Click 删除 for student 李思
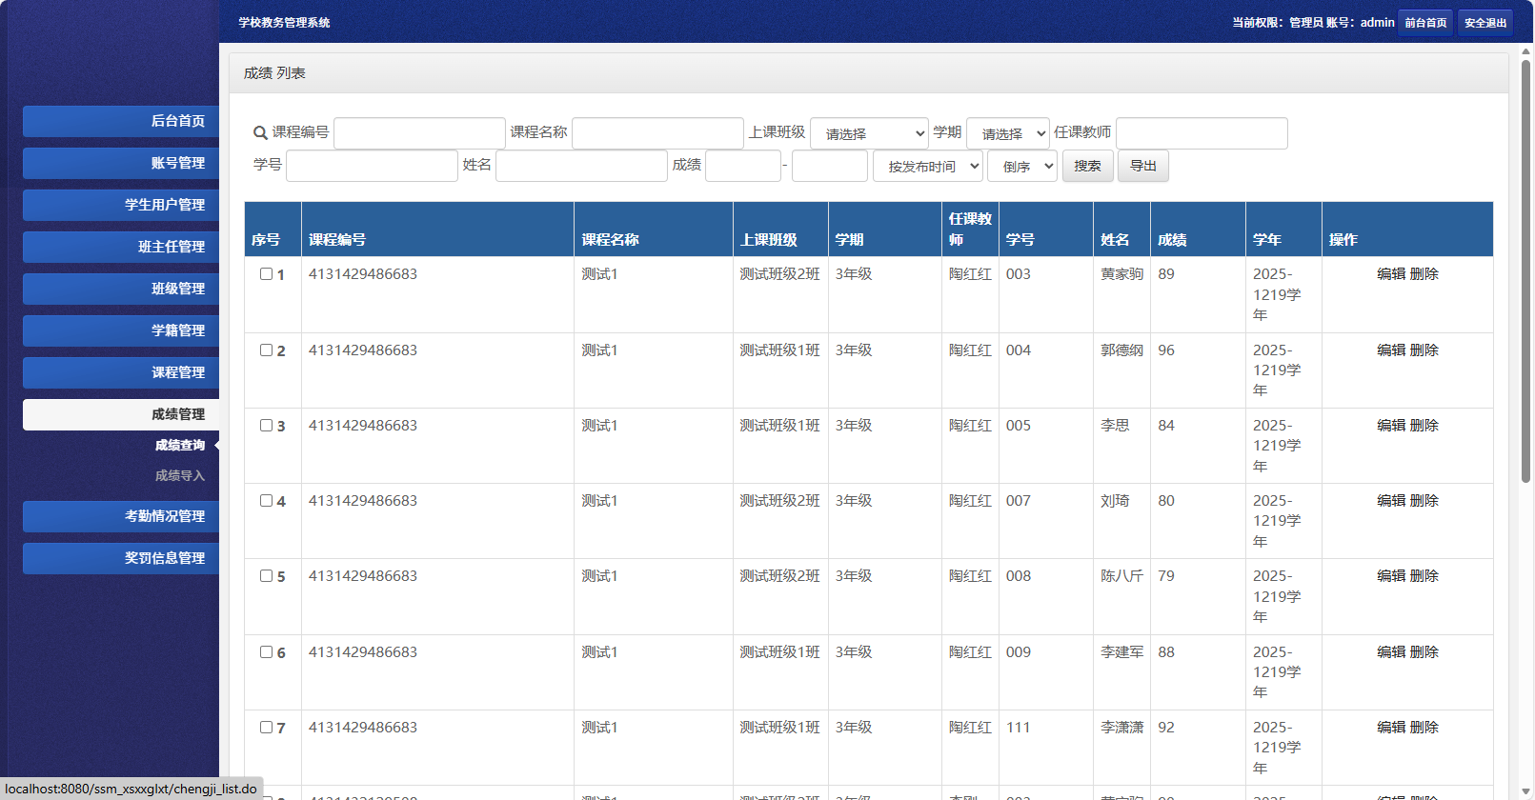 [1424, 426]
